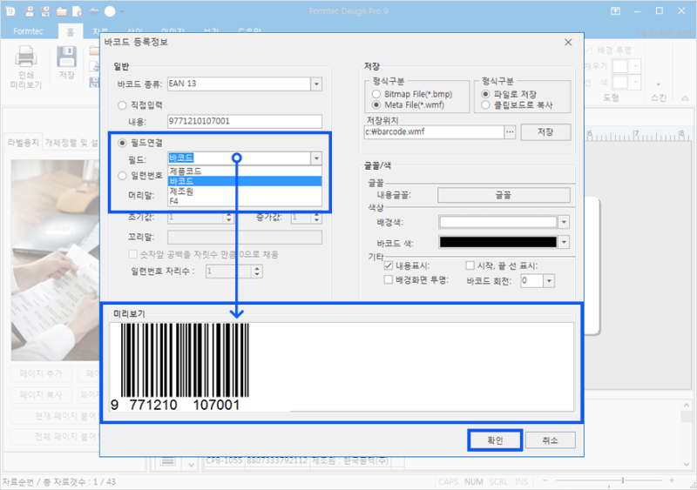This screenshot has width=697, height=490.
Task: Select 클립보드로 복사 radio option
Action: [x=485, y=105]
